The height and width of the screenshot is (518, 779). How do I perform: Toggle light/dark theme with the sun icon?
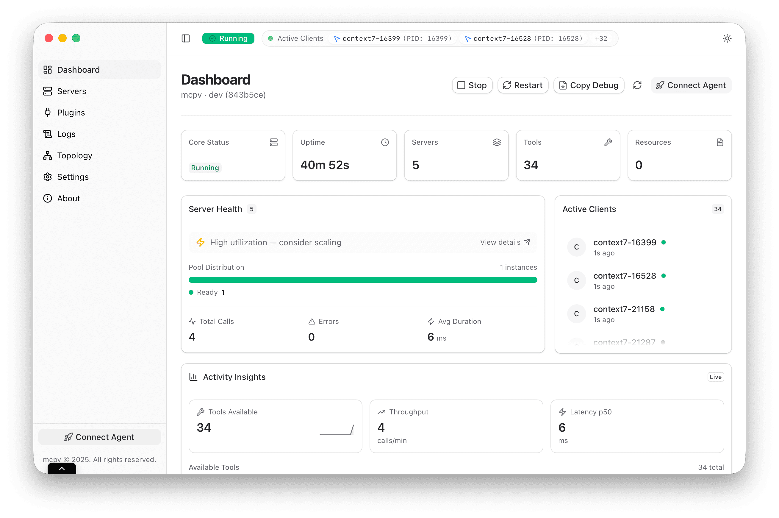coord(727,38)
